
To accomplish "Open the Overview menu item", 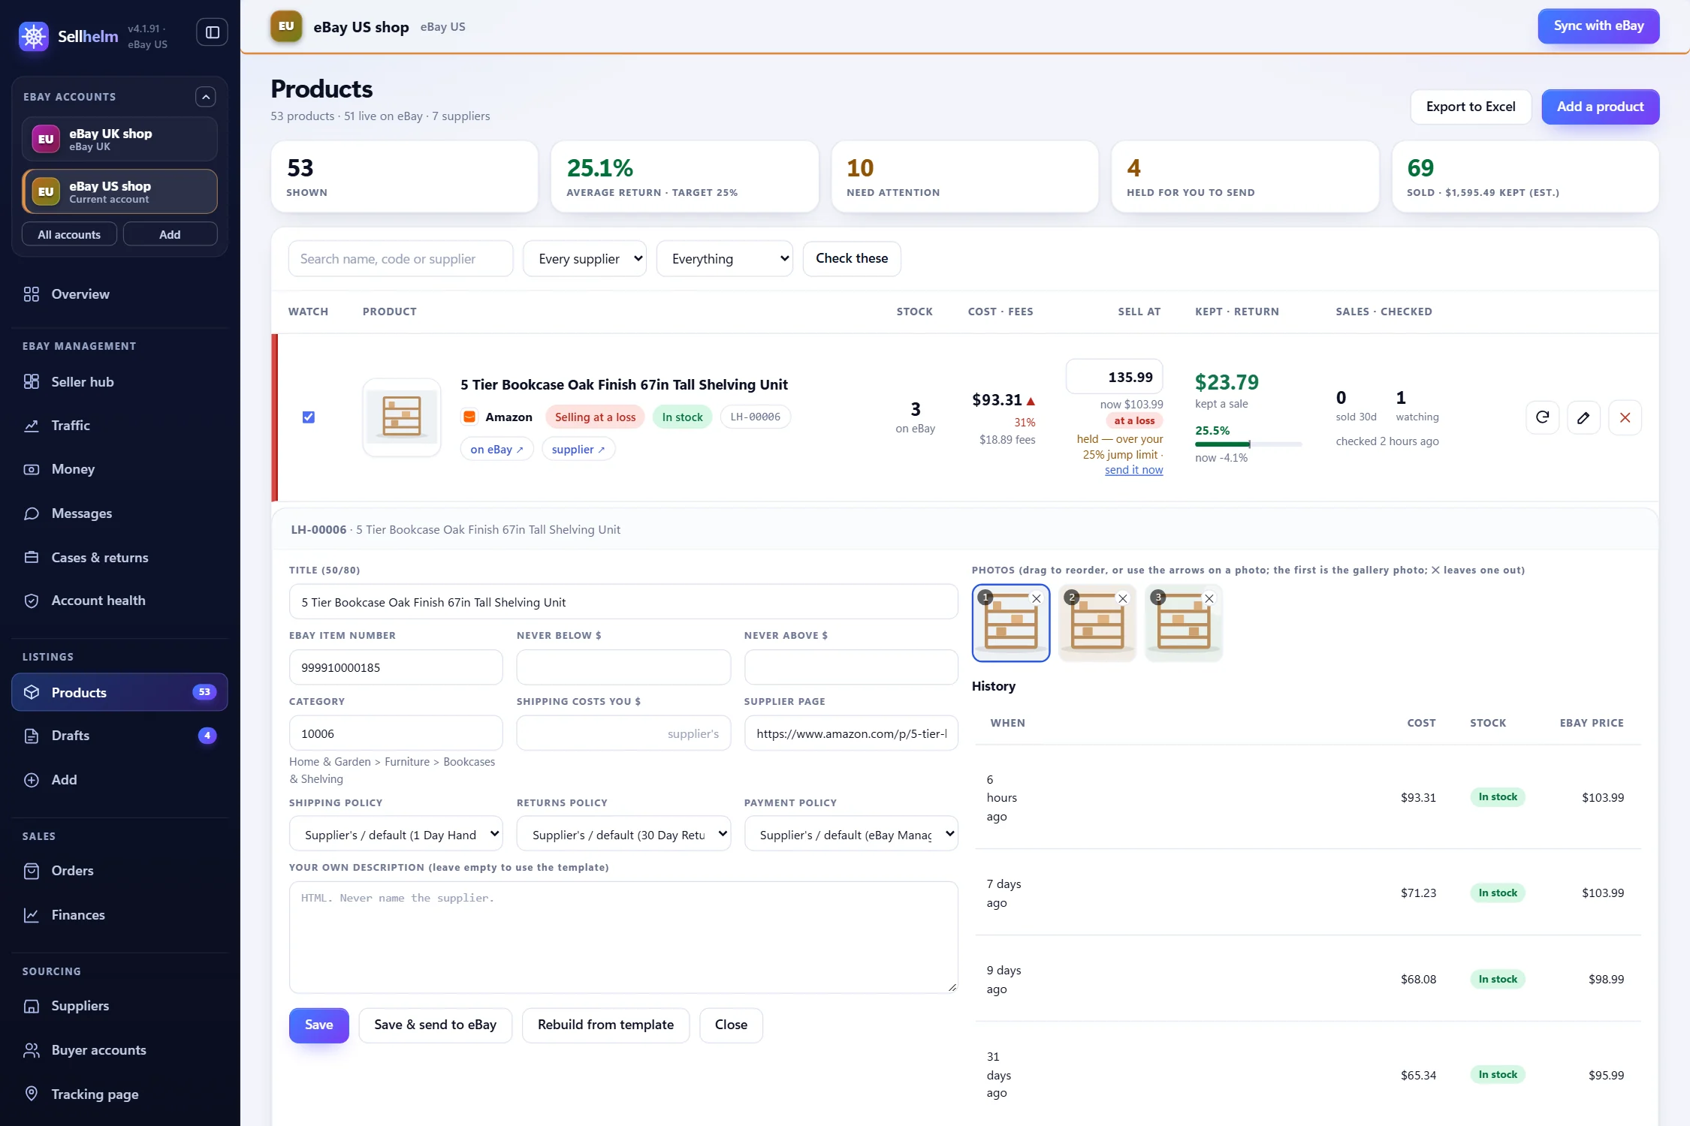I will click(x=119, y=294).
